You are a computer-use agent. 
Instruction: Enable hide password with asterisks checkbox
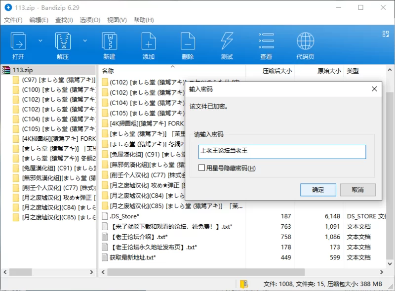[x=201, y=168]
